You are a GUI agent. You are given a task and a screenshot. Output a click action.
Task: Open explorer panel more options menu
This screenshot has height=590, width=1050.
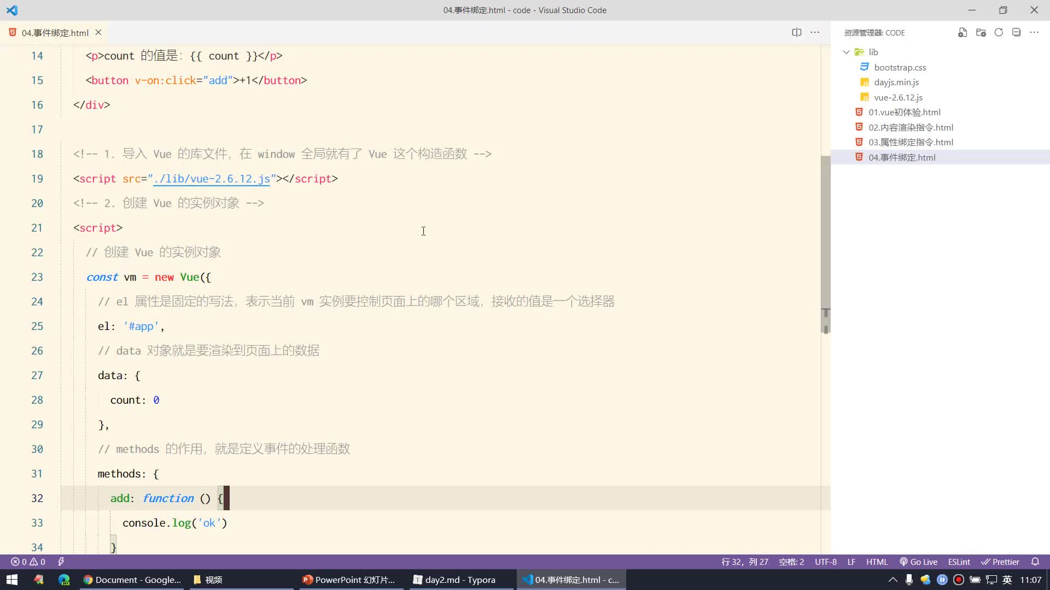[1034, 32]
